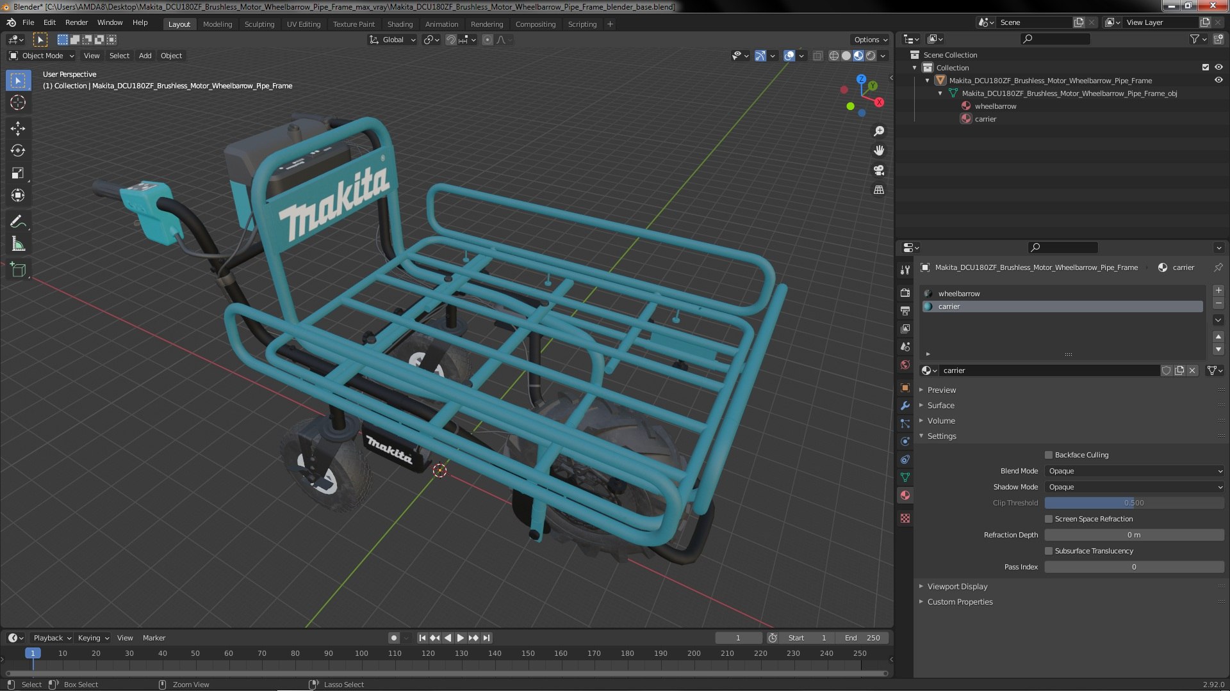Collapse the Settings panel

tap(941, 436)
